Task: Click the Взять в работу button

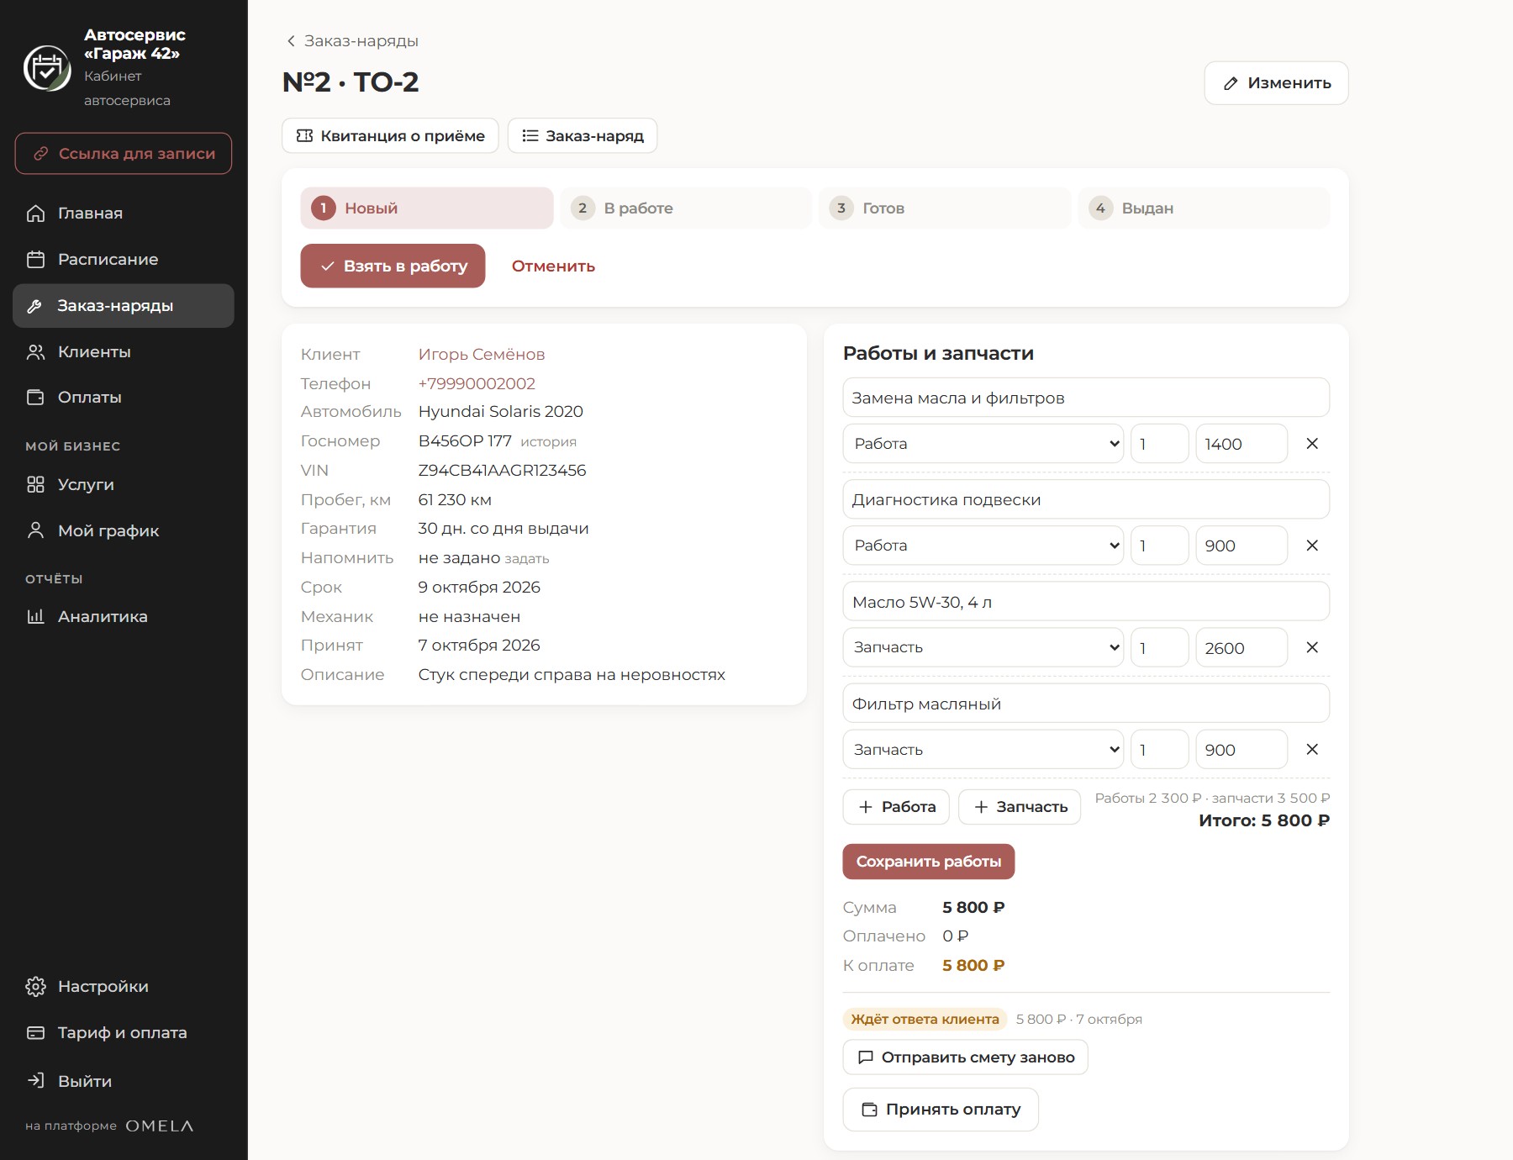Action: (x=393, y=266)
